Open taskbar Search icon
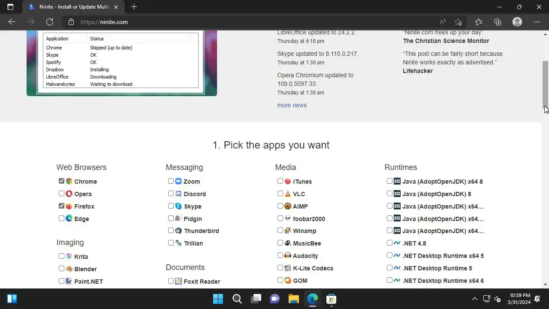Screen dimensions: 549x309 coord(237,299)
